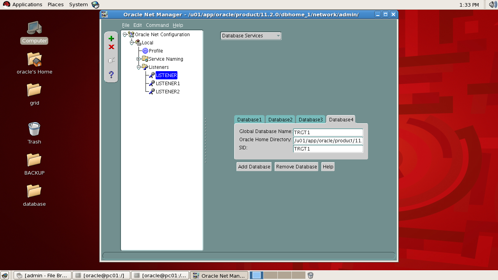Collapse the Listeners tree node
498x280 pixels.
click(x=139, y=67)
